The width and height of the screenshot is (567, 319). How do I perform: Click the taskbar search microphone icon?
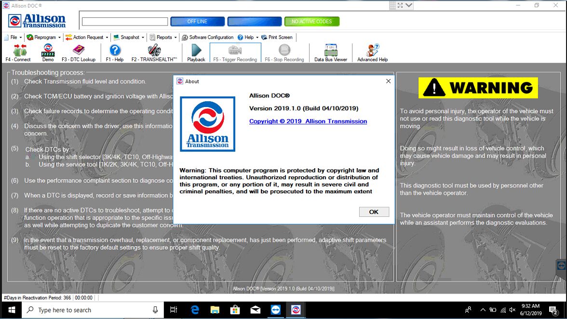coord(155,310)
